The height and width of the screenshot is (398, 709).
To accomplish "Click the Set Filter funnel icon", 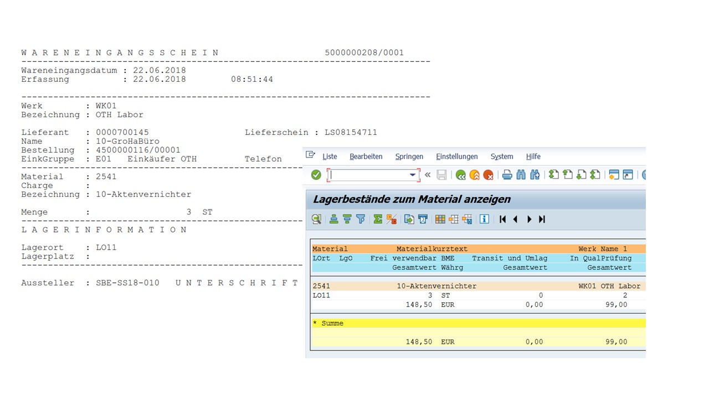I will tap(361, 219).
